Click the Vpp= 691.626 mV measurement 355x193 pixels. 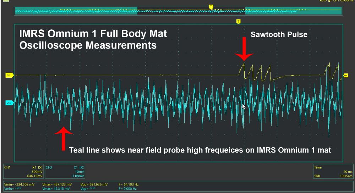pyautogui.click(x=94, y=184)
